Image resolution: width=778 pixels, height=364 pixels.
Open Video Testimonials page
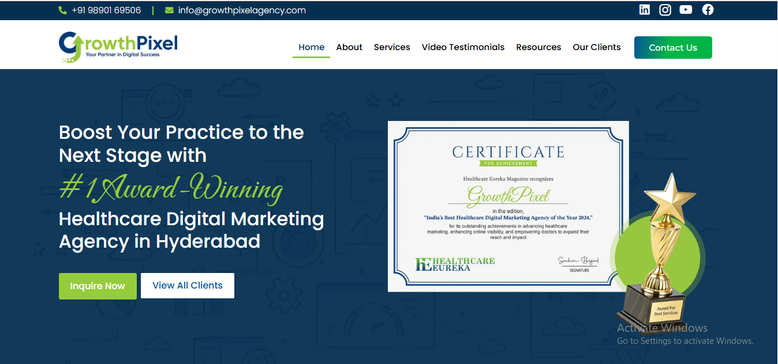pos(463,47)
